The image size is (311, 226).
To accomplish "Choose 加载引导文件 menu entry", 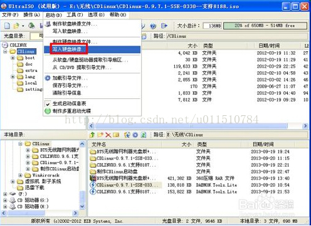I will pos(92,78).
